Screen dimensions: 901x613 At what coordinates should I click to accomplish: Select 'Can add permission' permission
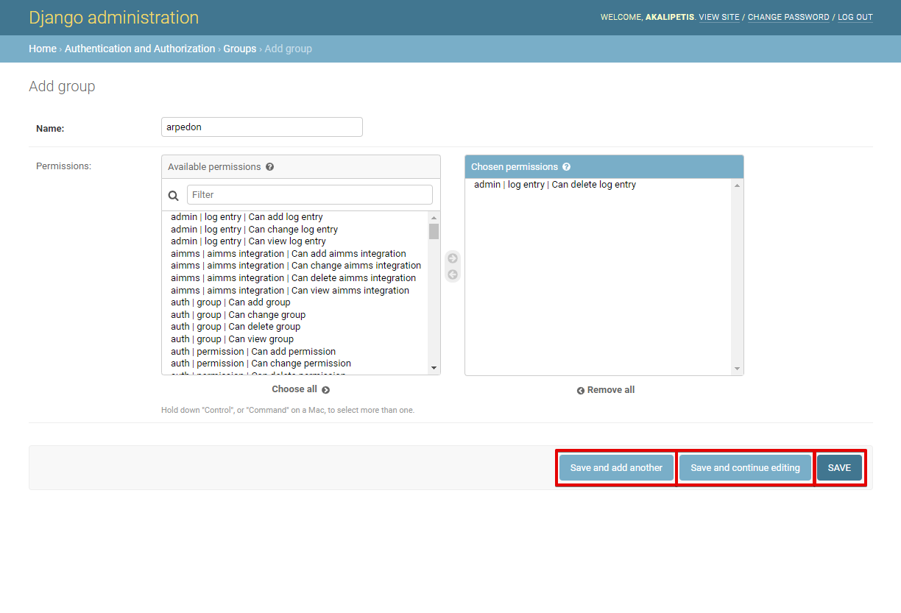click(x=295, y=352)
